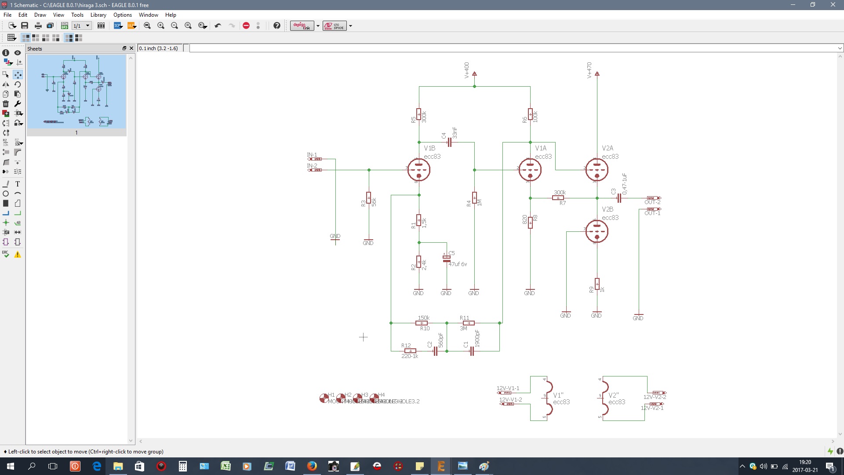The height and width of the screenshot is (475, 844).
Task: Toggle the Show eye tool
Action: point(18,52)
